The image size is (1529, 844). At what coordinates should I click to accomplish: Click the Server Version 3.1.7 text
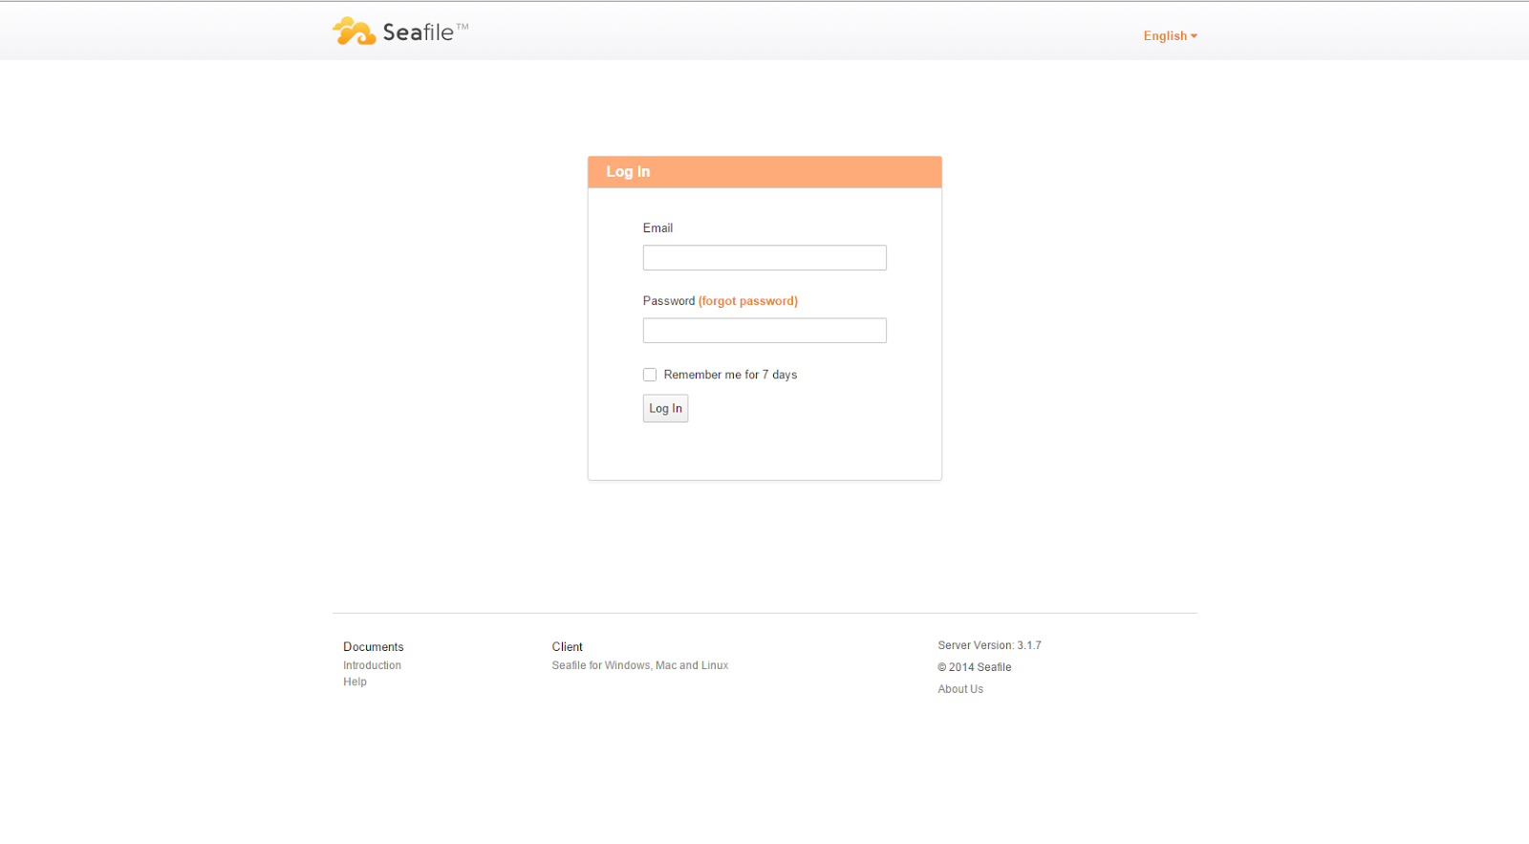click(x=989, y=645)
